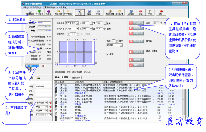Click the 印品名称 column header
Viewport: 206px width, 132px height.
tap(64, 82)
